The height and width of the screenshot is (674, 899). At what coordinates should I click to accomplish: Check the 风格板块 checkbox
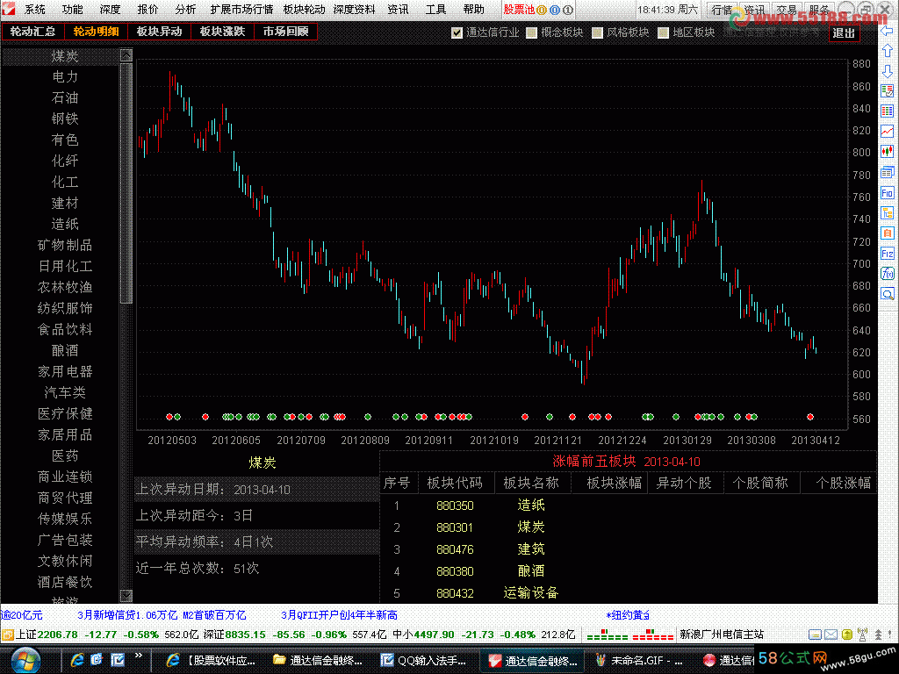[597, 32]
